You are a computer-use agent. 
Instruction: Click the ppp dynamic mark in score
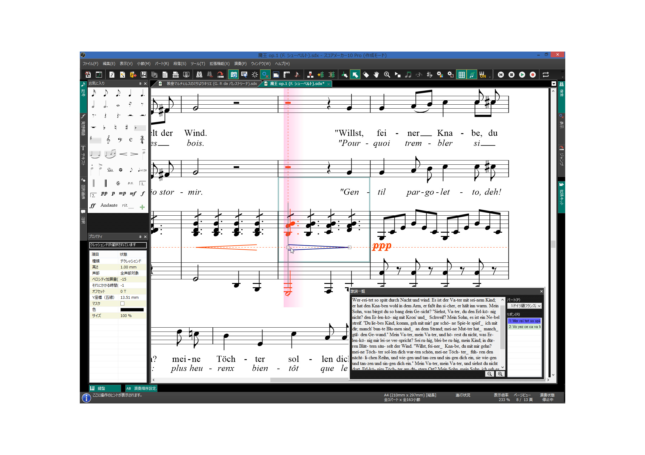click(x=382, y=246)
